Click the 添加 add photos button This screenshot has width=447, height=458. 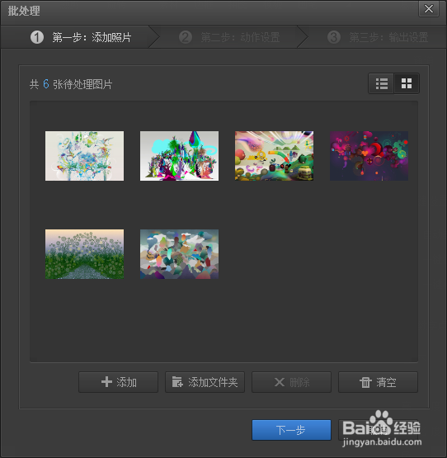click(118, 382)
